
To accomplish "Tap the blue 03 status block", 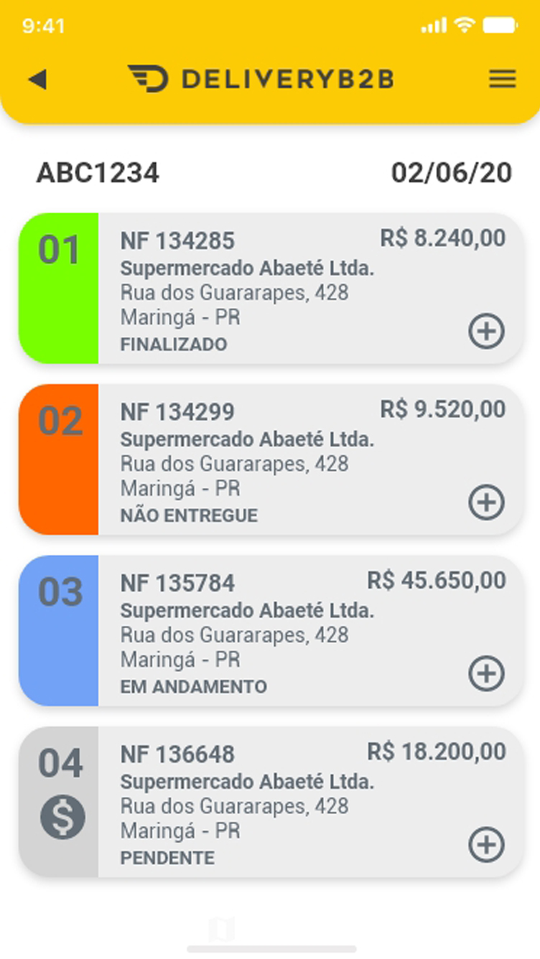I will pos(59,630).
